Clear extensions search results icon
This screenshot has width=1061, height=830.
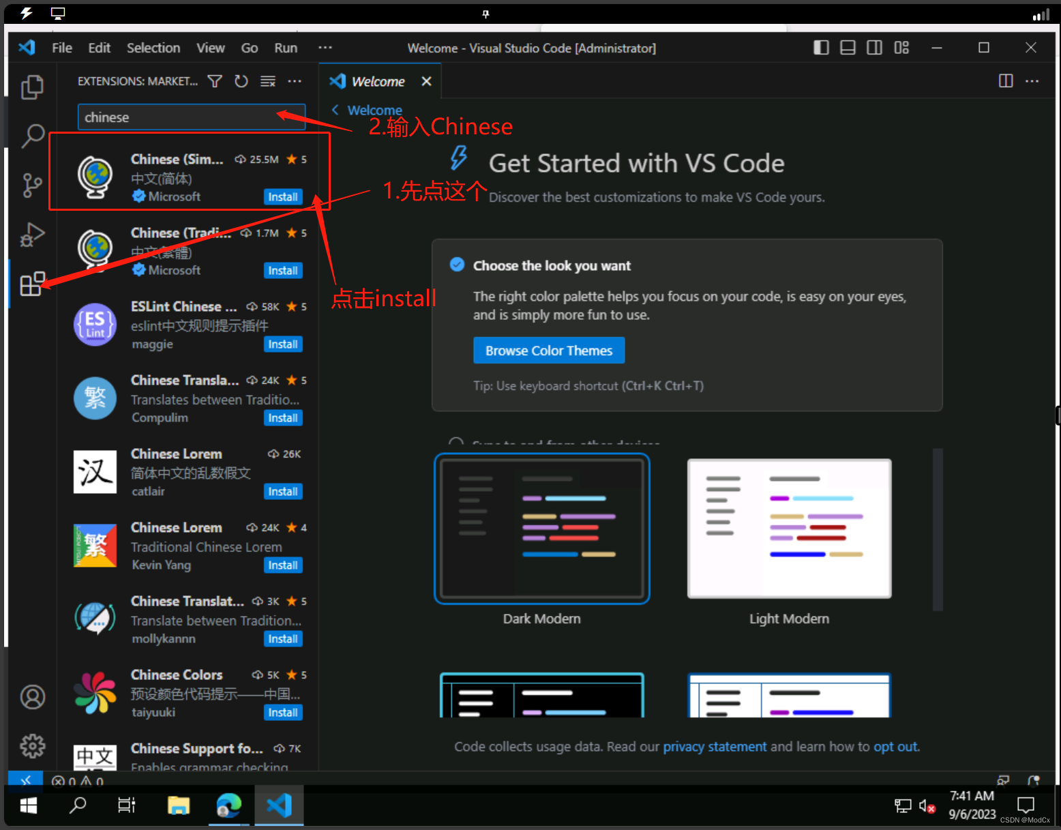click(x=268, y=81)
